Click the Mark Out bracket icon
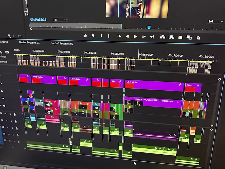Screen dimensions: 225x169 point(109,36)
